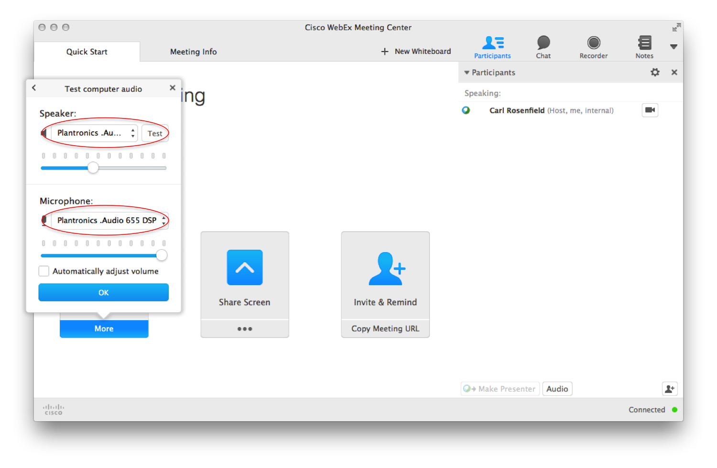The height and width of the screenshot is (468, 717).
Task: Click the blue More button
Action: tap(104, 329)
